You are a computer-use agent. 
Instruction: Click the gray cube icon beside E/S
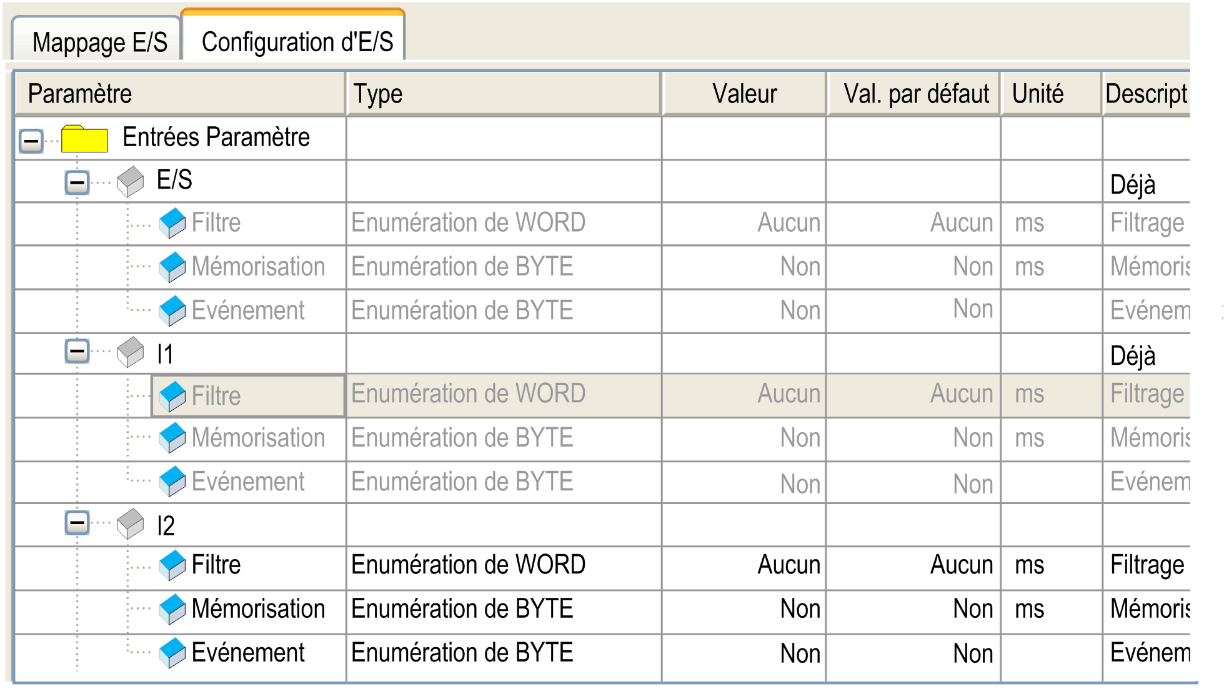click(131, 182)
